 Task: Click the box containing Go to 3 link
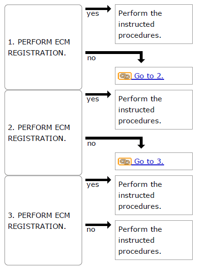coord(154,162)
